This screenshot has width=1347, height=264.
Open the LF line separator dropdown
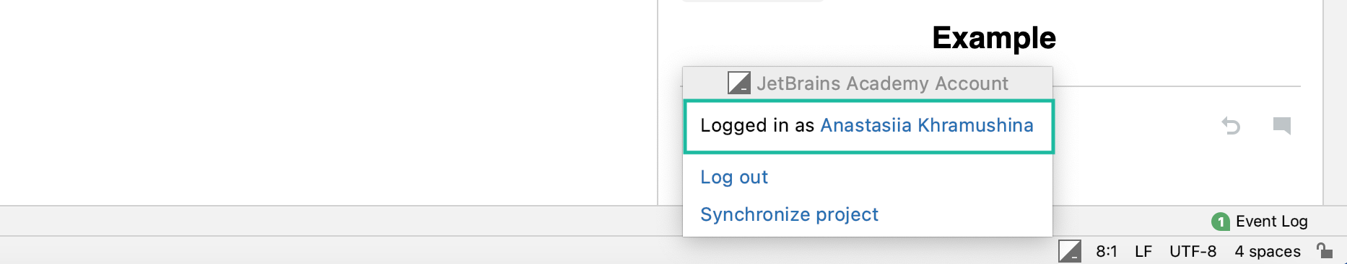[1143, 251]
